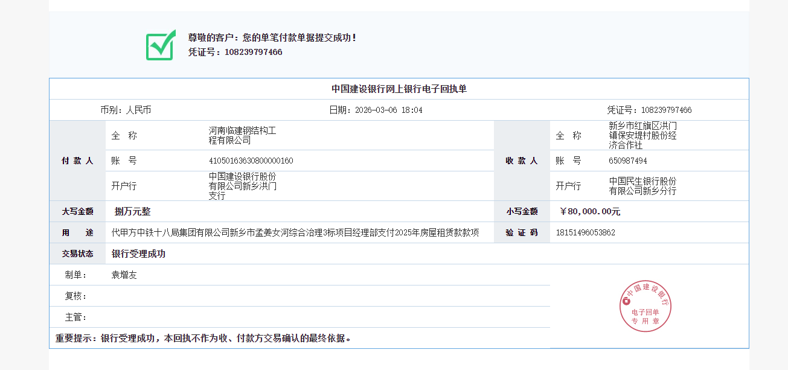The width and height of the screenshot is (788, 370).
Task: Click the payee bank "中国民生银行股份有限公司新乡分行"
Action: pyautogui.click(x=642, y=186)
